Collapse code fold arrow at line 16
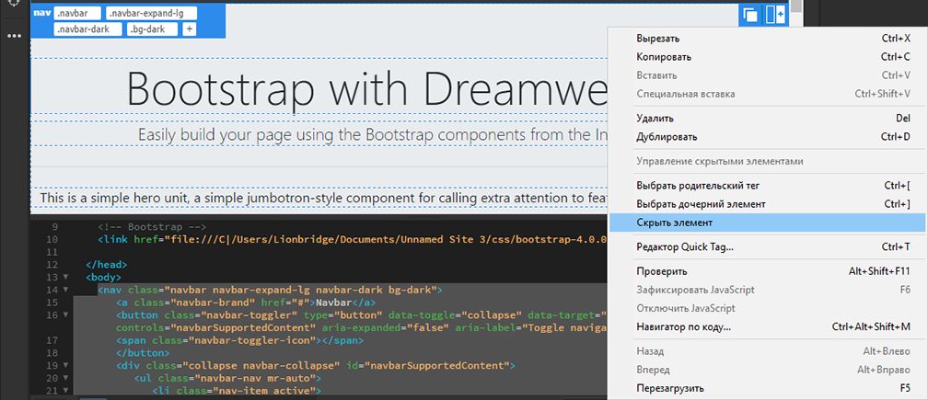Viewport: 928px width, 400px height. (x=65, y=314)
